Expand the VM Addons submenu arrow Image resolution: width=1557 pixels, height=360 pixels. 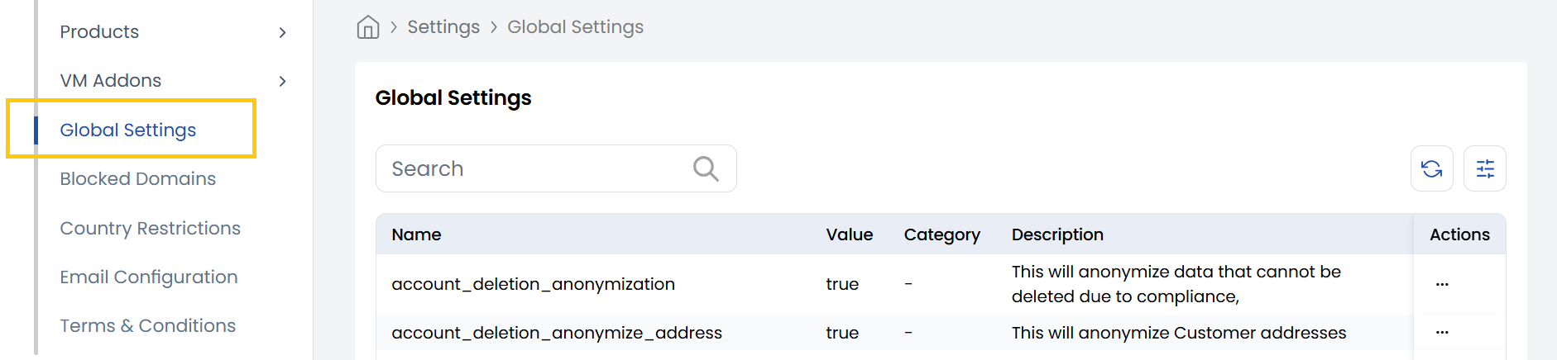pyautogui.click(x=282, y=81)
